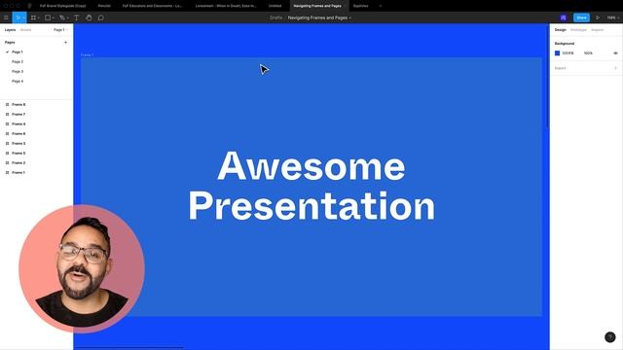Select the Comment tool

tap(101, 17)
